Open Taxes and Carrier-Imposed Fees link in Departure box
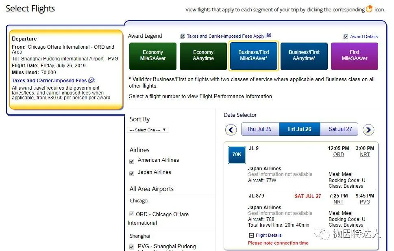394x251 pixels. point(49,80)
